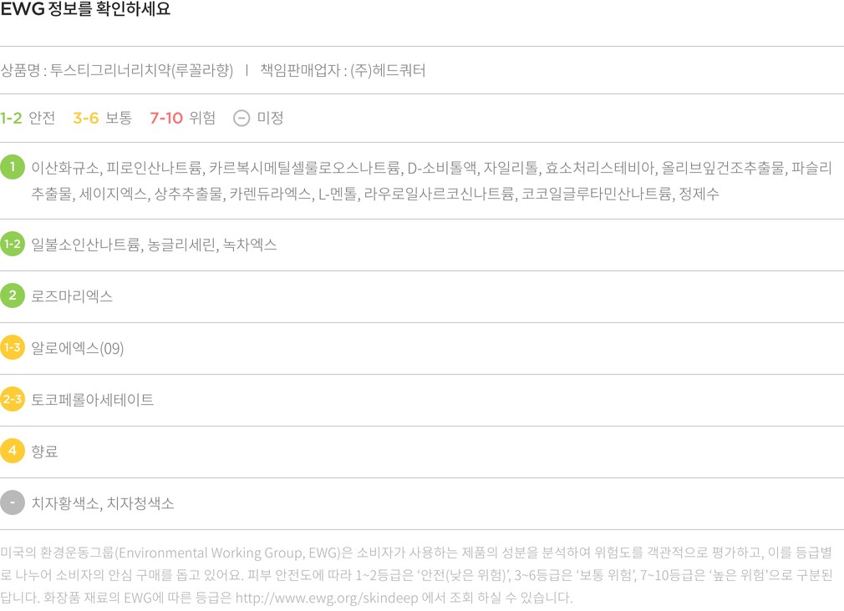Select the 토코페롤아세테이트 ingredient
The image size is (844, 611).
pos(93,400)
